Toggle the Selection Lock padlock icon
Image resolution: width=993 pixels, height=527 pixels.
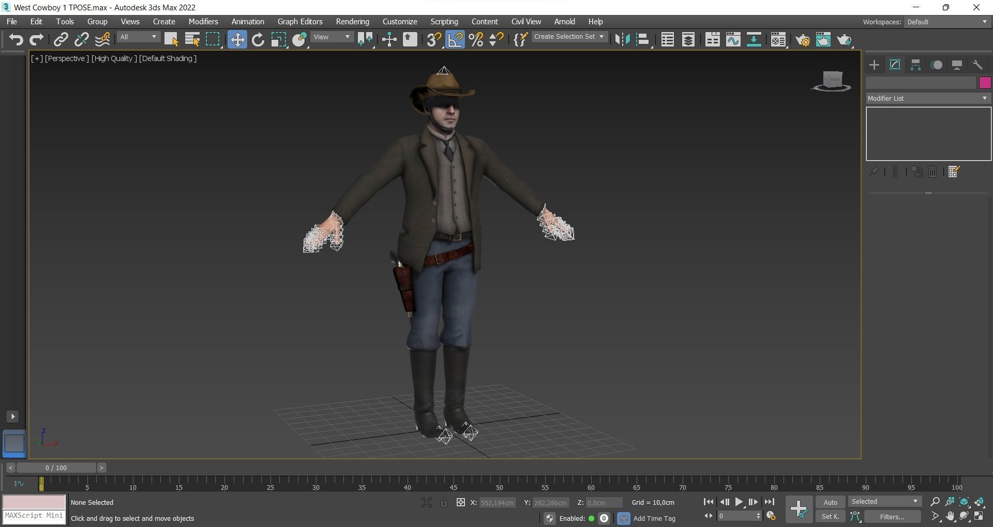(x=444, y=502)
